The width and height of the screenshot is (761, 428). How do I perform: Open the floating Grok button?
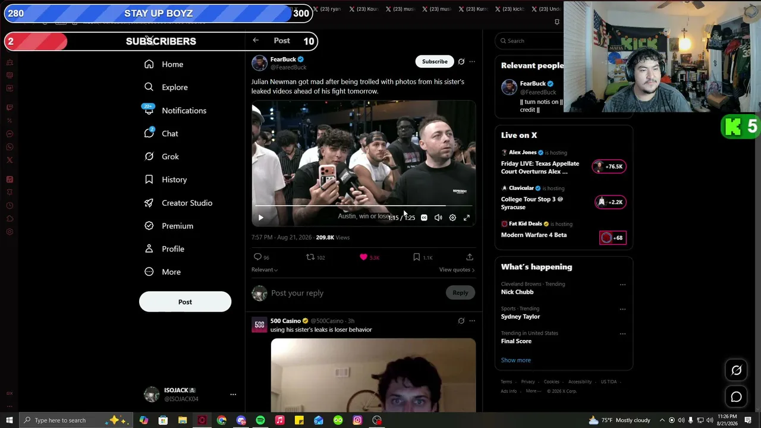pos(736,370)
